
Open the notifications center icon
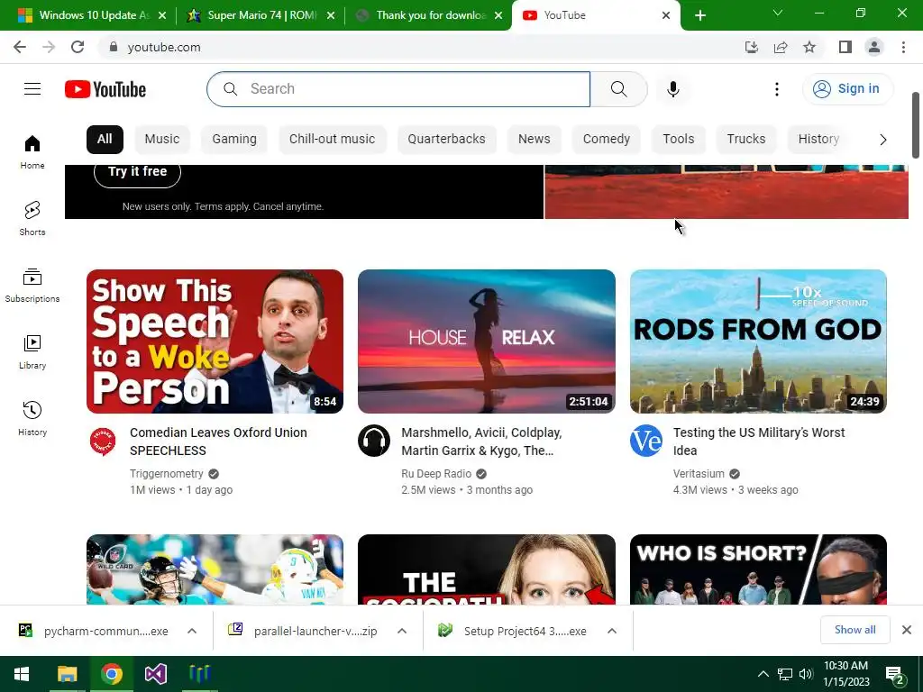pyautogui.click(x=895, y=675)
